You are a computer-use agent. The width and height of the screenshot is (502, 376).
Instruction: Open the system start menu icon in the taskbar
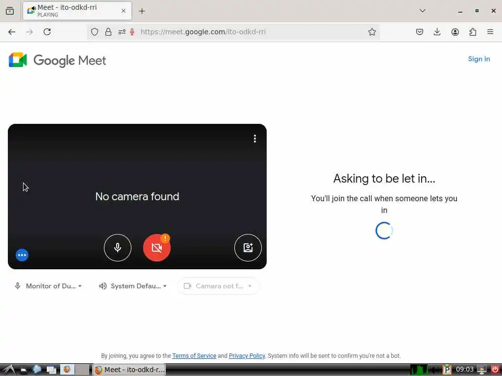pos(8,370)
